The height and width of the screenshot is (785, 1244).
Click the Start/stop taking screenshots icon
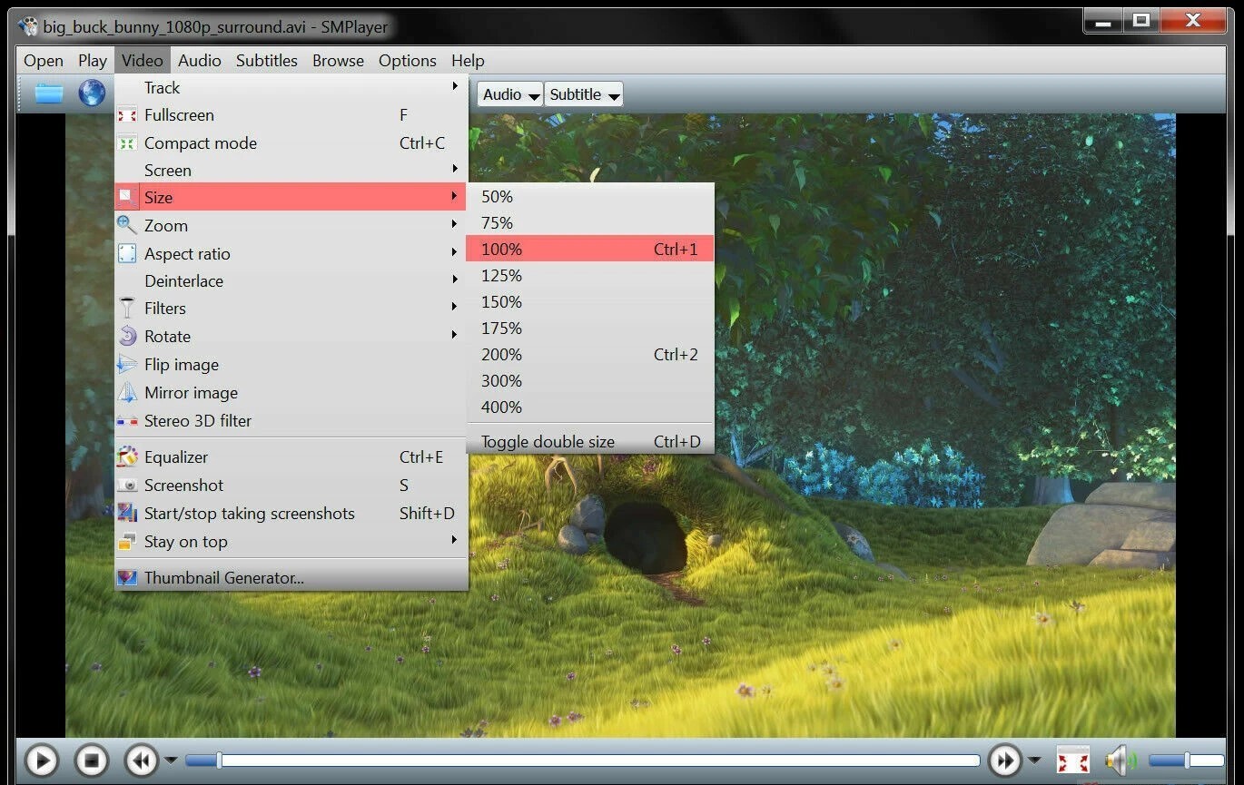tap(127, 514)
